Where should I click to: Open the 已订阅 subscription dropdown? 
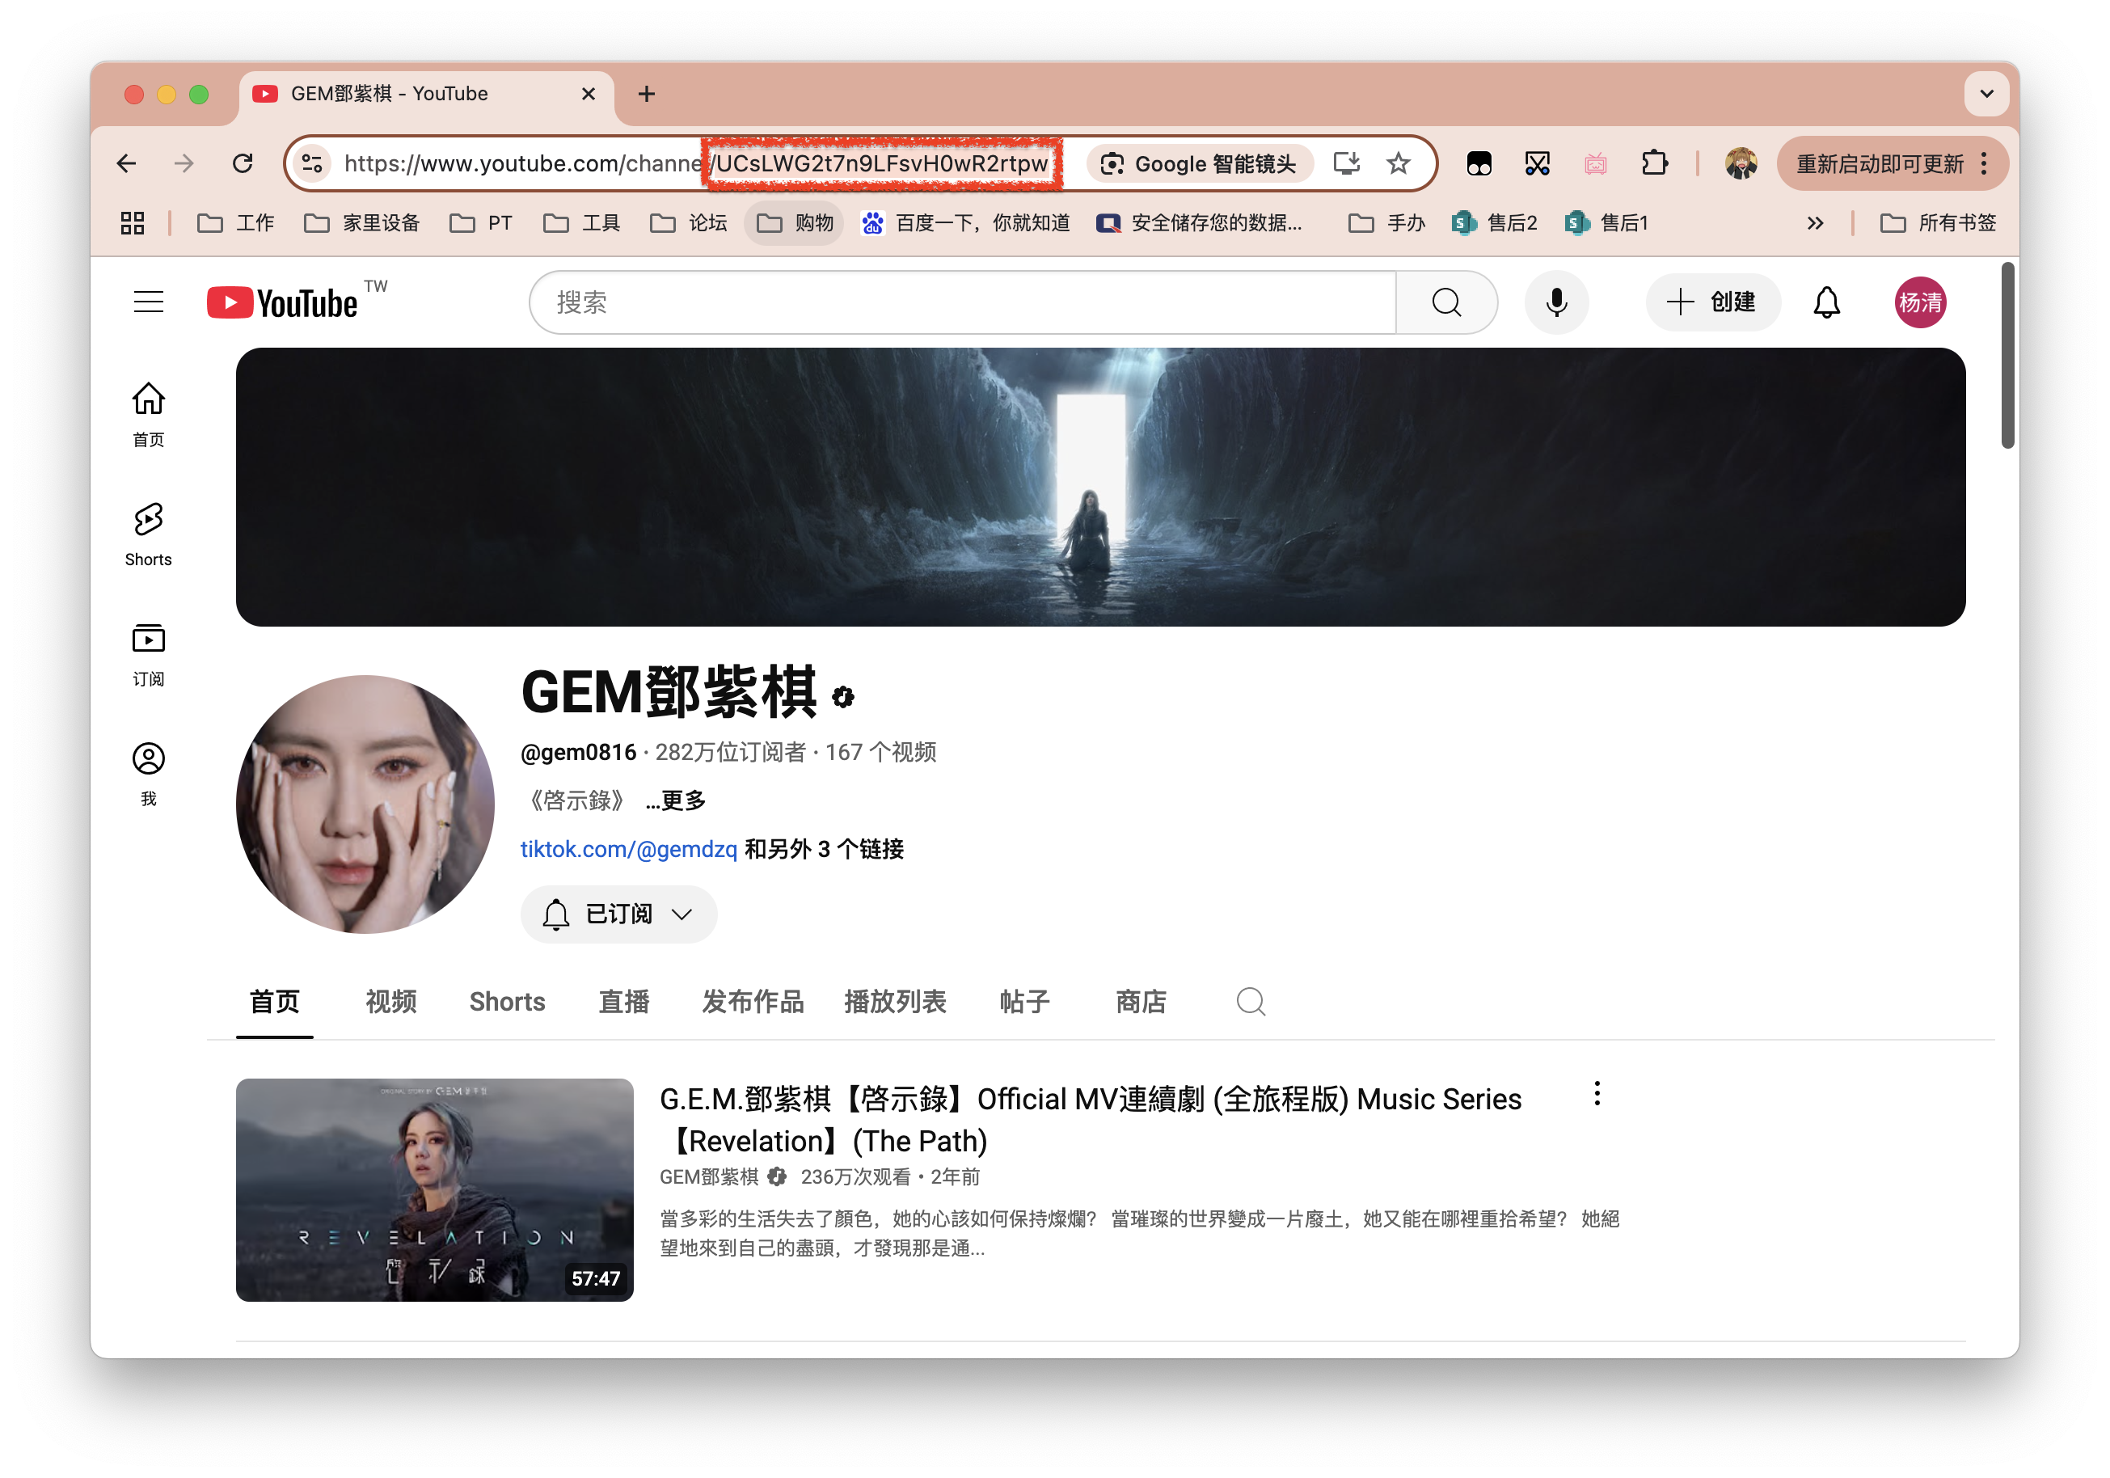click(x=618, y=914)
